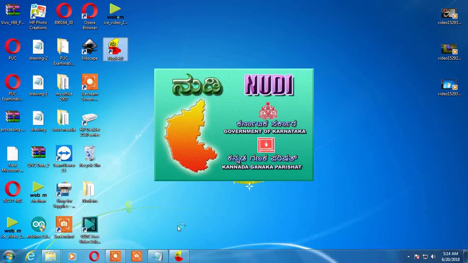The width and height of the screenshot is (468, 263).
Task: Select the drawing file icon without a number
Action: coord(38,121)
